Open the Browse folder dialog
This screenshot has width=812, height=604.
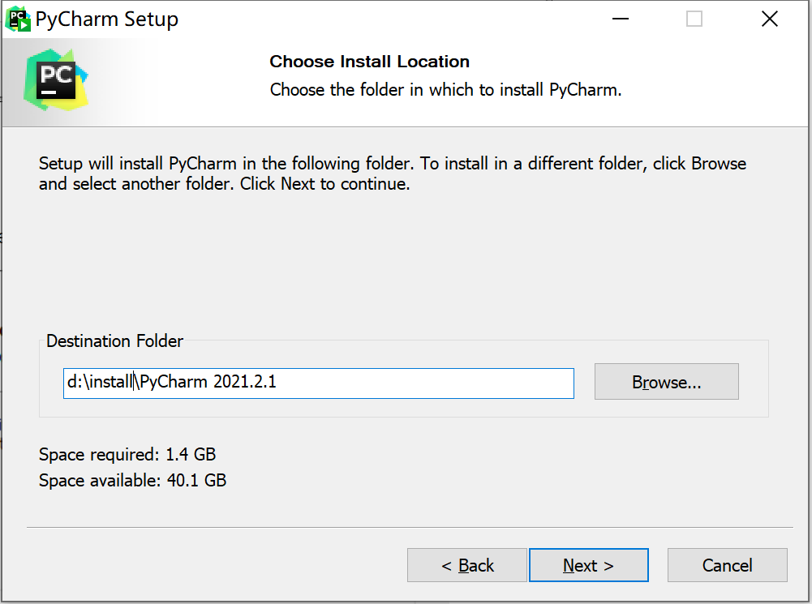(666, 383)
